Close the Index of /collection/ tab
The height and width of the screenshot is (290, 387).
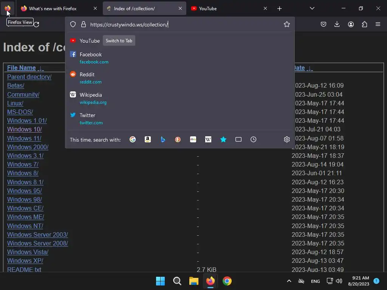[x=180, y=8]
